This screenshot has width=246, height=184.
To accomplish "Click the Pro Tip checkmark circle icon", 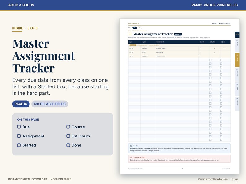I will 131,146.
